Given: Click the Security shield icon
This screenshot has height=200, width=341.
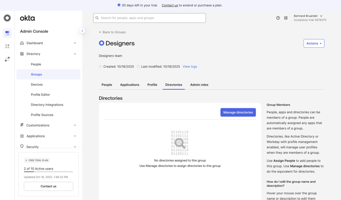Looking at the screenshot, I should click(x=22, y=146).
